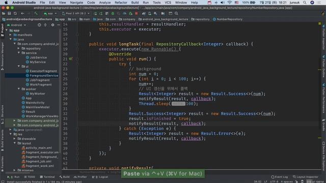The width and height of the screenshot is (326, 183).
Task: Click the red Stop button icon
Action: 137,14
